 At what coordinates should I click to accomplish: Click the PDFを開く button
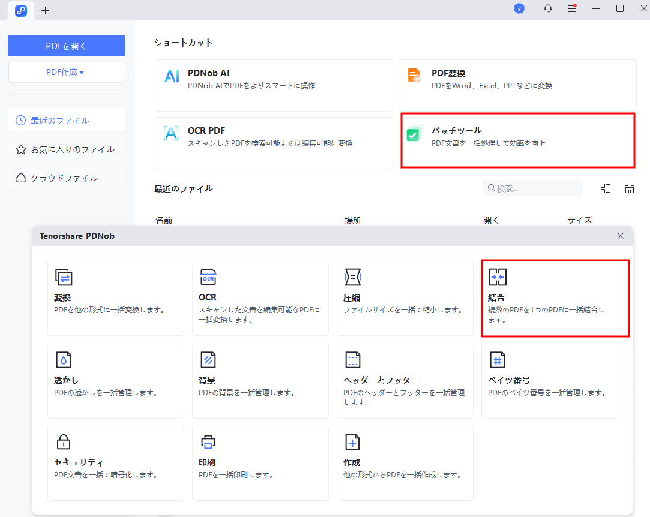(67, 45)
